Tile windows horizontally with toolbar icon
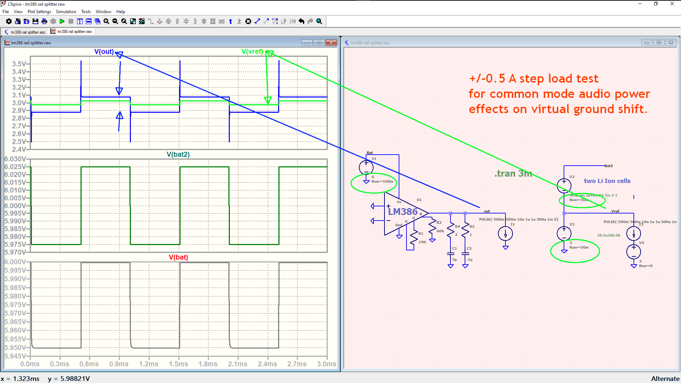The height and width of the screenshot is (383, 681). tap(89, 21)
